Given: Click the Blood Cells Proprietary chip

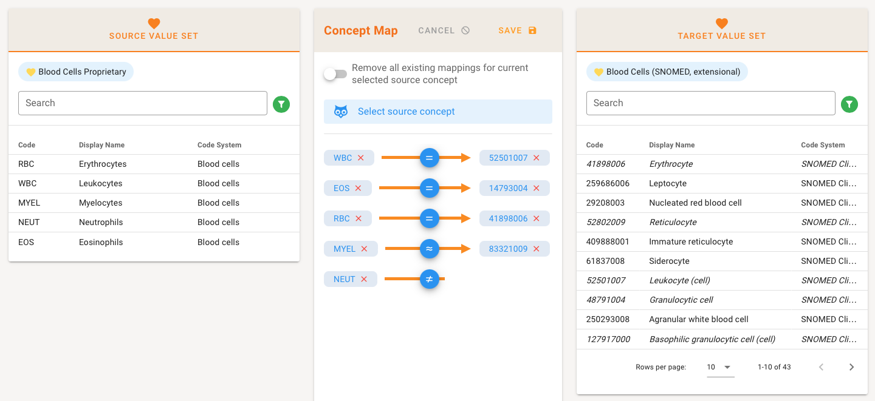Looking at the screenshot, I should (76, 72).
